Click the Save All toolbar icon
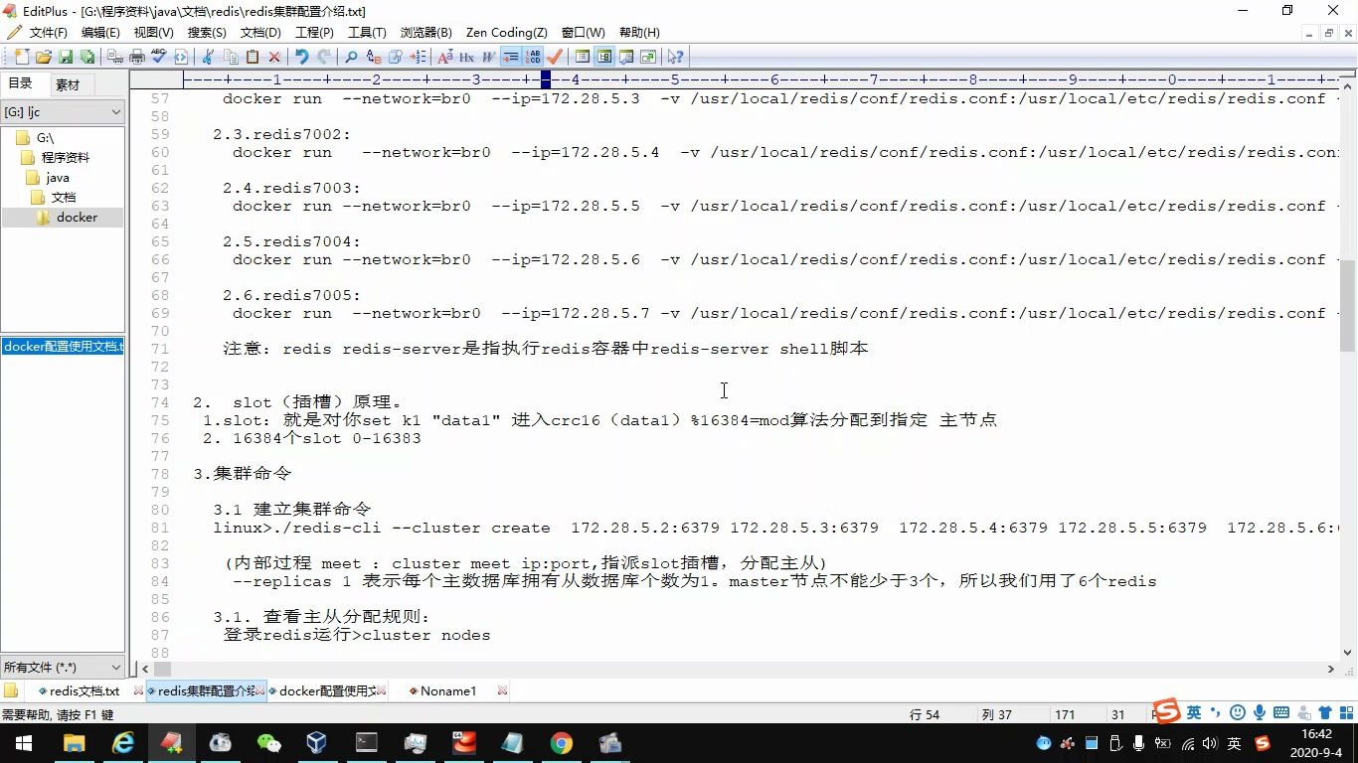 [x=87, y=57]
